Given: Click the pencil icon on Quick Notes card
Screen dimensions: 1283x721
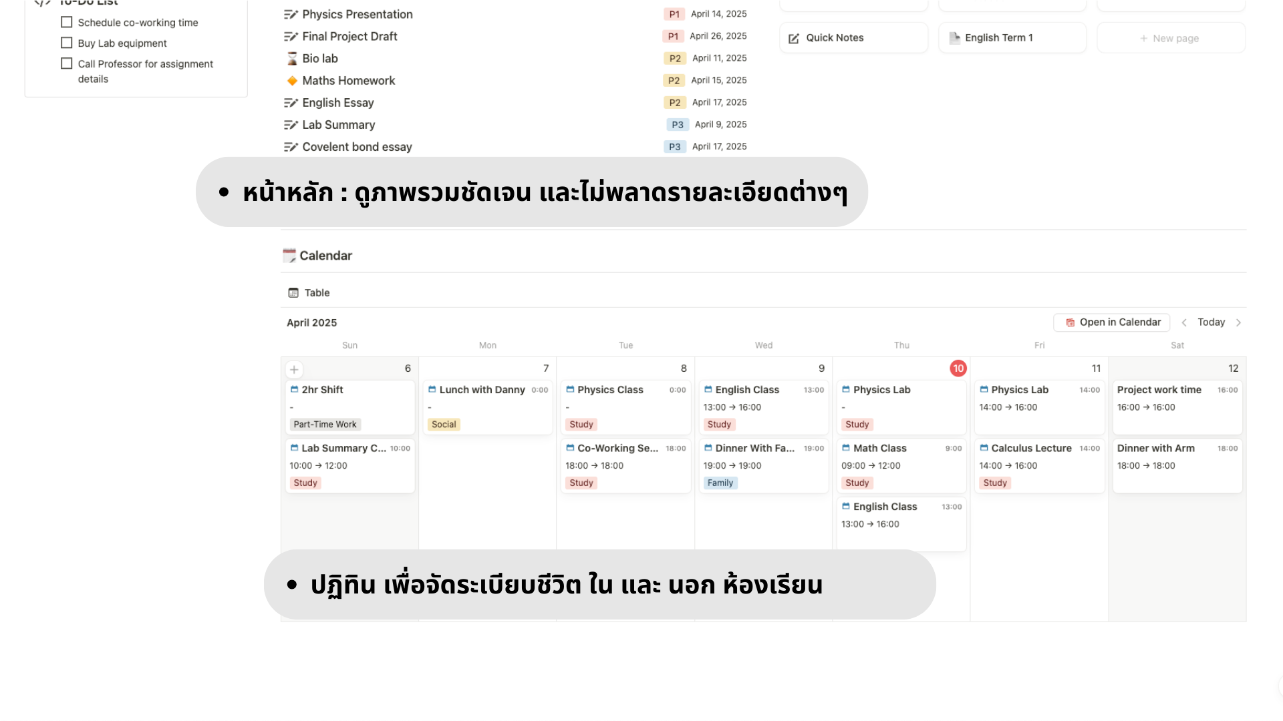Looking at the screenshot, I should tap(793, 38).
